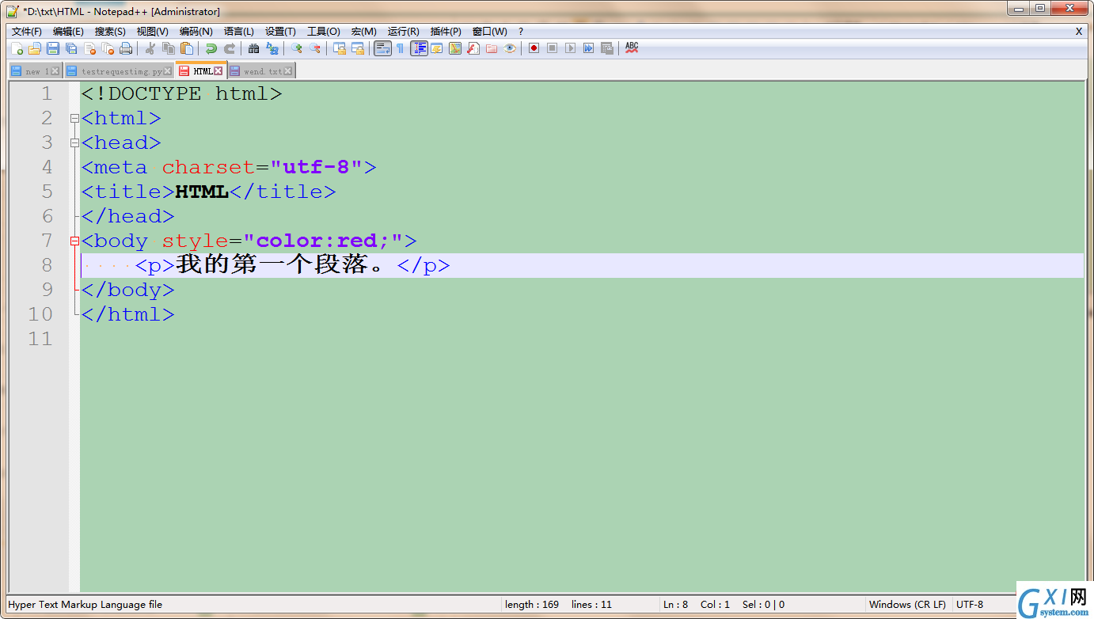Click status bar UTF-8 encoding entry
1094x619 pixels.
[x=970, y=604]
